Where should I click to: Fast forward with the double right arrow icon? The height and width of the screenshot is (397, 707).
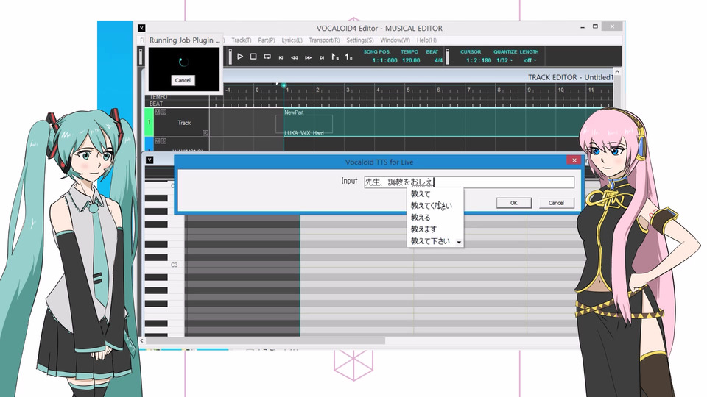tap(308, 57)
